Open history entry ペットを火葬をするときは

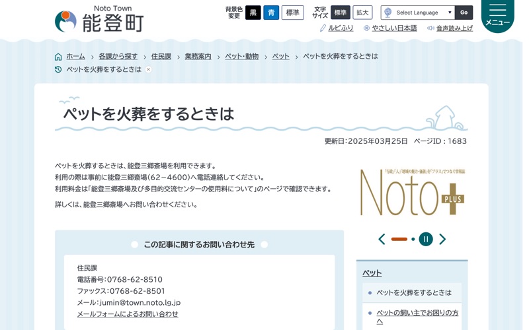pyautogui.click(x=104, y=69)
